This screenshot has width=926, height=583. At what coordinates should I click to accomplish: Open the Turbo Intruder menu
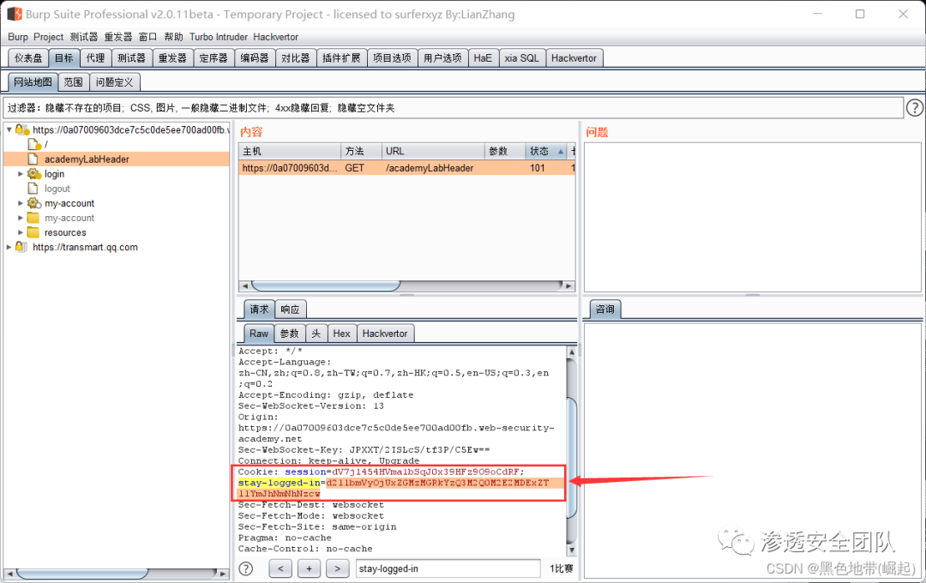[219, 37]
